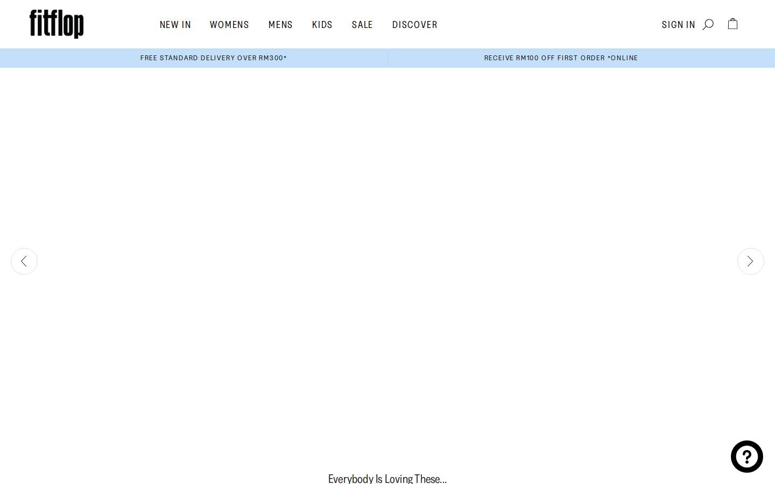Open the shopping bag icon
Screen dimensions: 775x484
tap(732, 24)
